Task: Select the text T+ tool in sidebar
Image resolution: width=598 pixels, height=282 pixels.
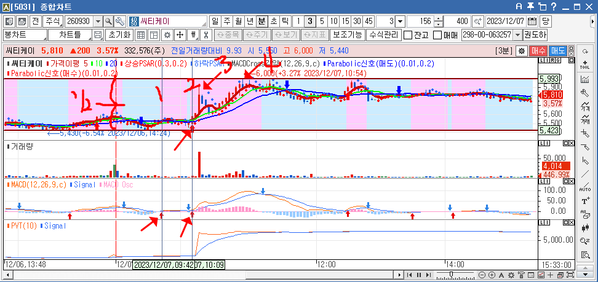Action: pos(584,201)
